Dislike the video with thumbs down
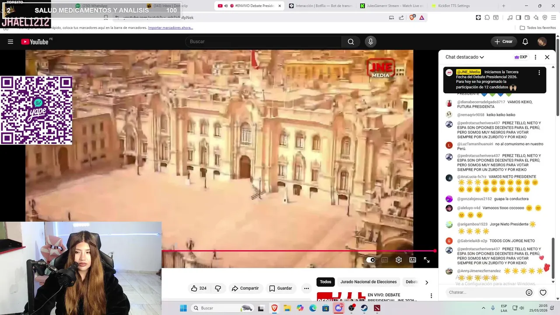This screenshot has width=560, height=315. pos(218,288)
